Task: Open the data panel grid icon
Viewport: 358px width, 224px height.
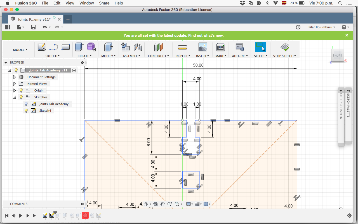Action: [8, 27]
